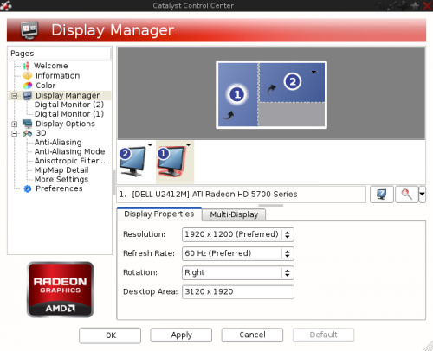Open the Welcome page icon
433x351 pixels.
26,66
